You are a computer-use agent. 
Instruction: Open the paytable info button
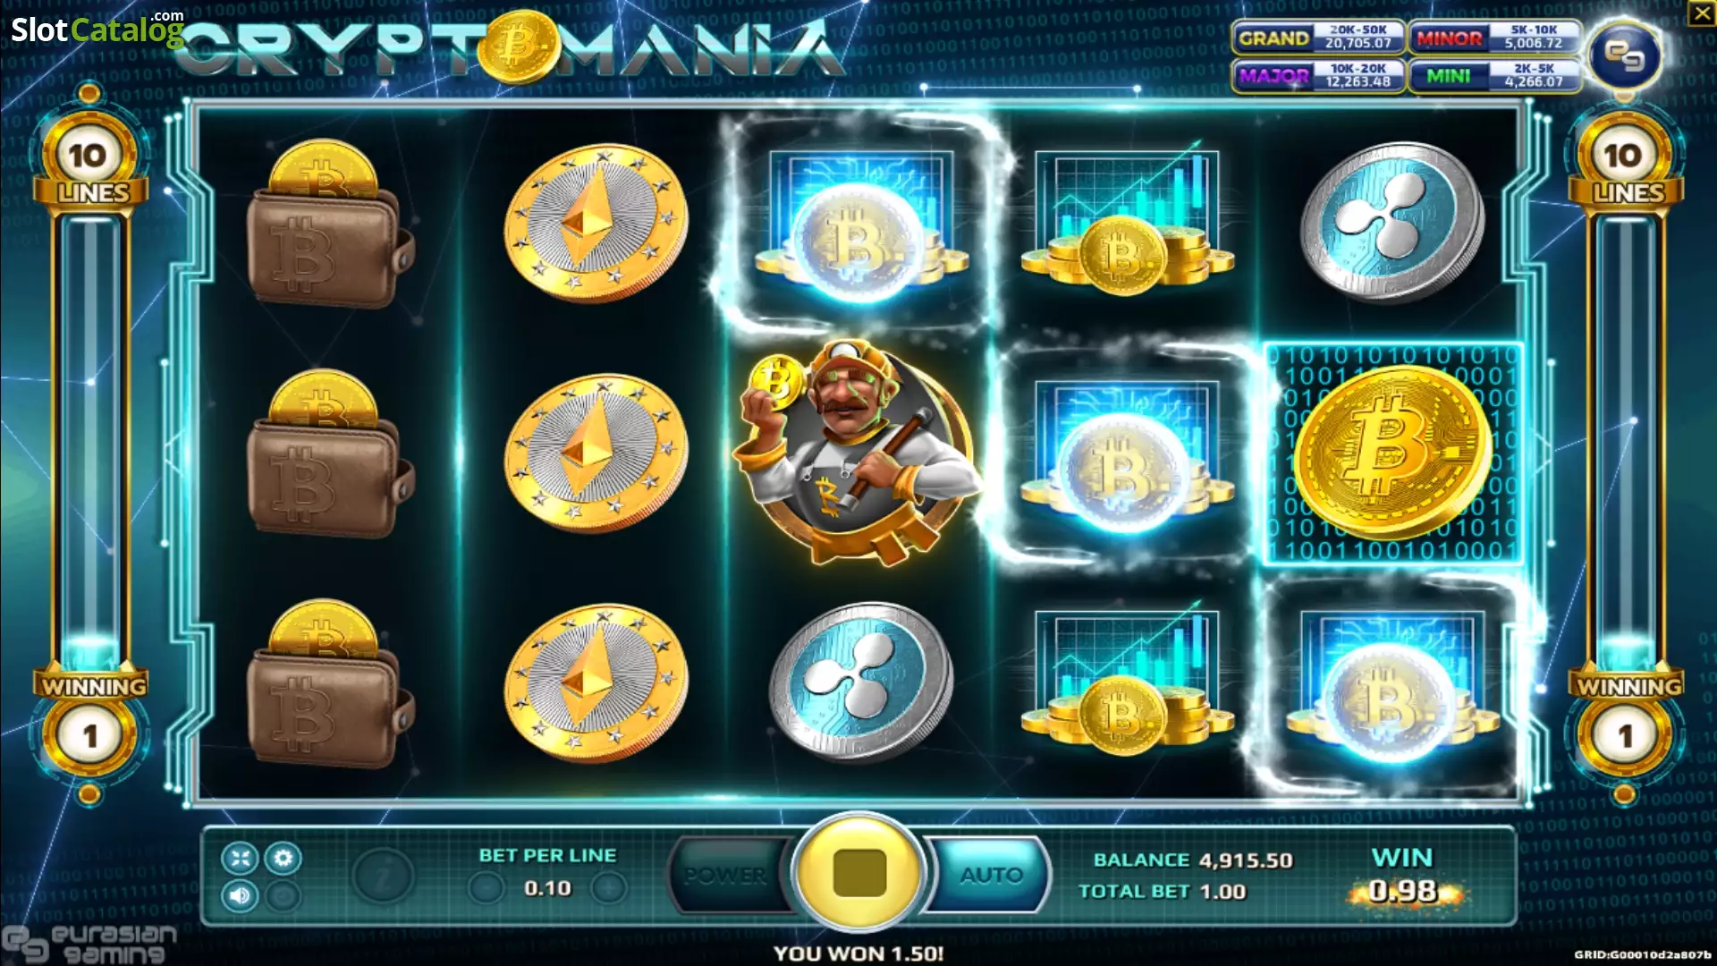click(383, 877)
